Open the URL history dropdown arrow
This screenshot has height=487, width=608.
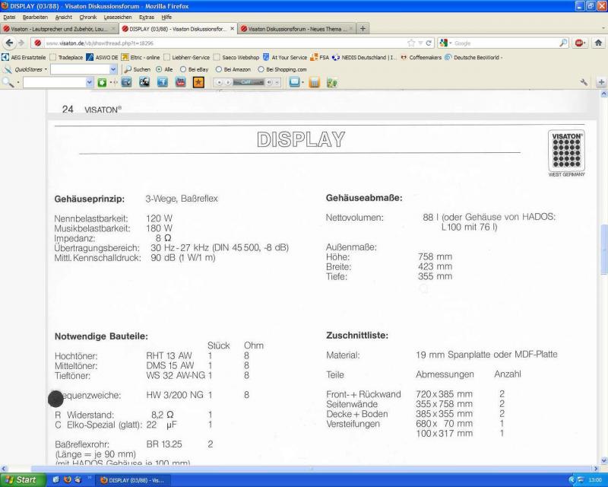(x=420, y=43)
